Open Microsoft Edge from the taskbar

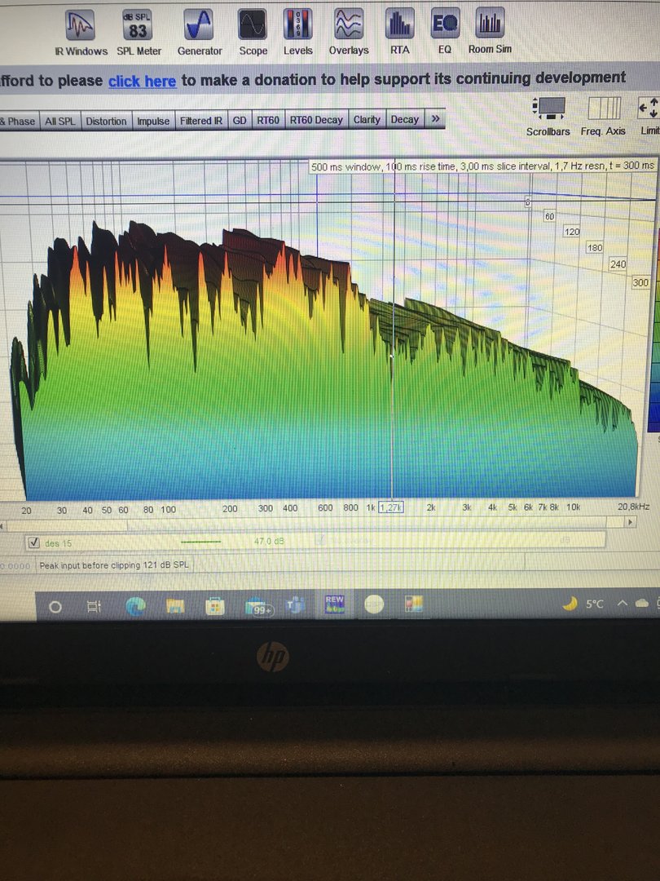coord(135,606)
